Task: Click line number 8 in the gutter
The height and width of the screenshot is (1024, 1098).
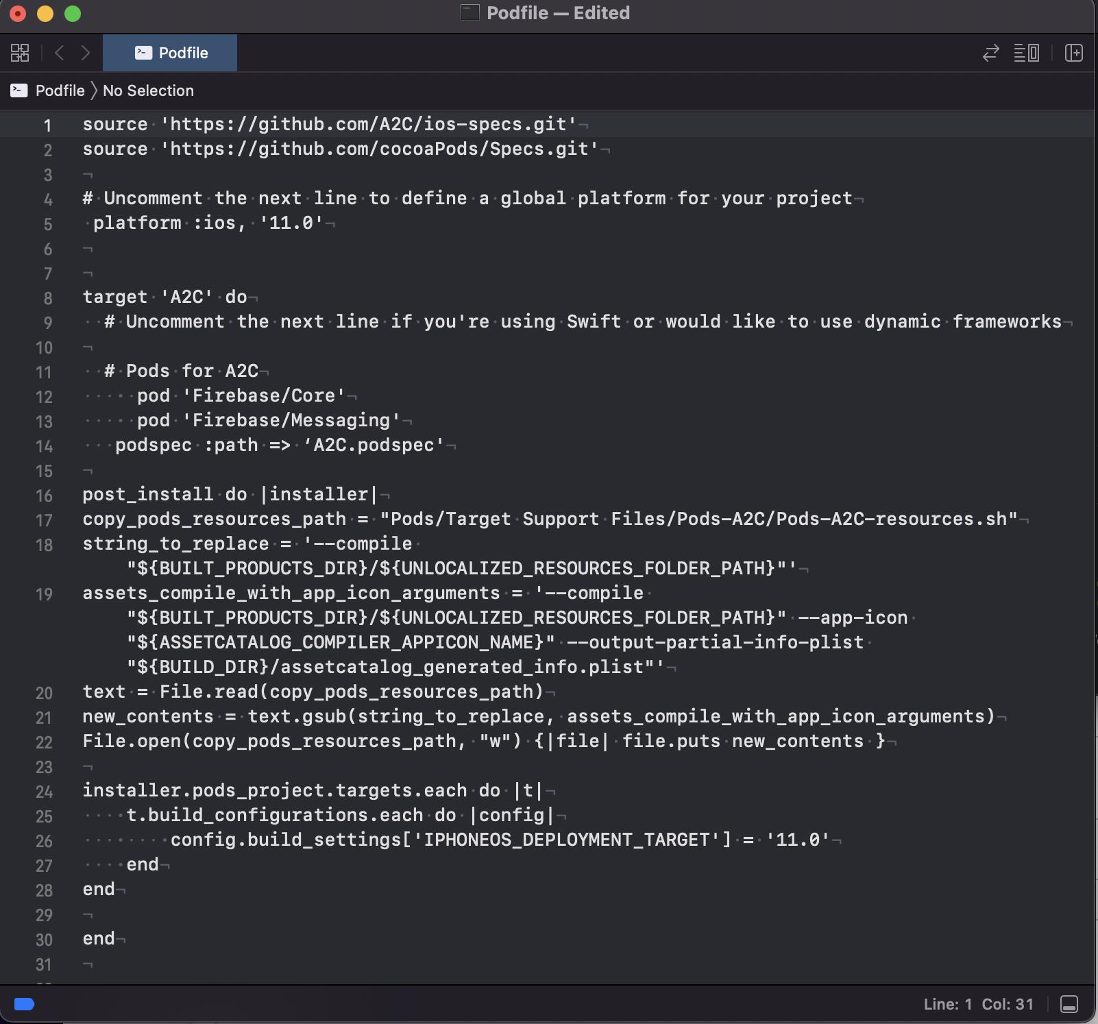Action: point(47,298)
